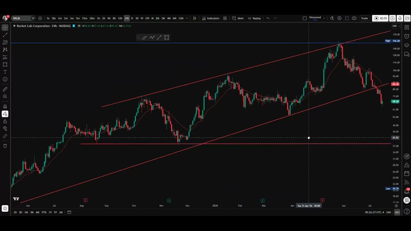Select the Text annotation tool

point(5,72)
